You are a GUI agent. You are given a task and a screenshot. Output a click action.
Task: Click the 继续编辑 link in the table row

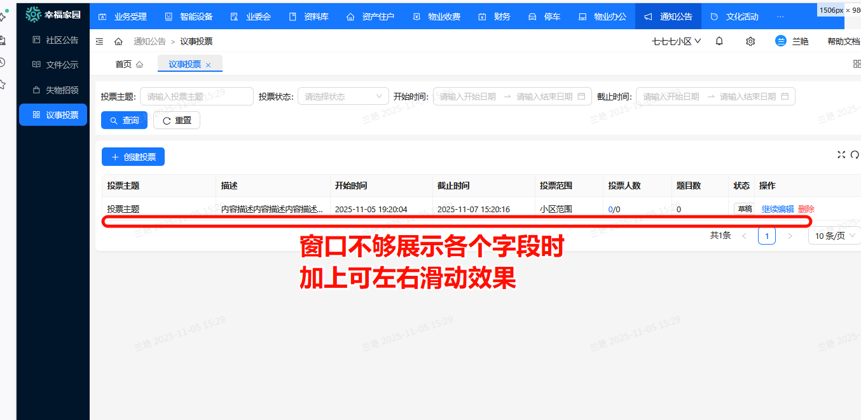coord(777,208)
